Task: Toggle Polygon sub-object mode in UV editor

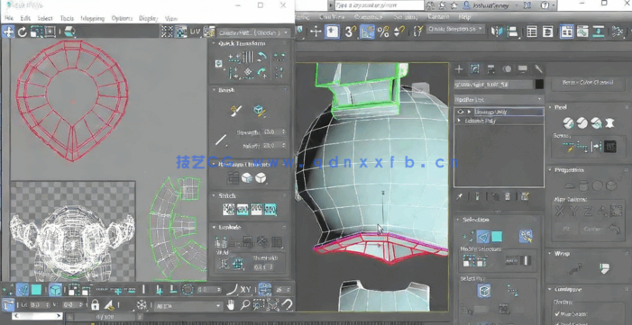Action: coord(36,290)
